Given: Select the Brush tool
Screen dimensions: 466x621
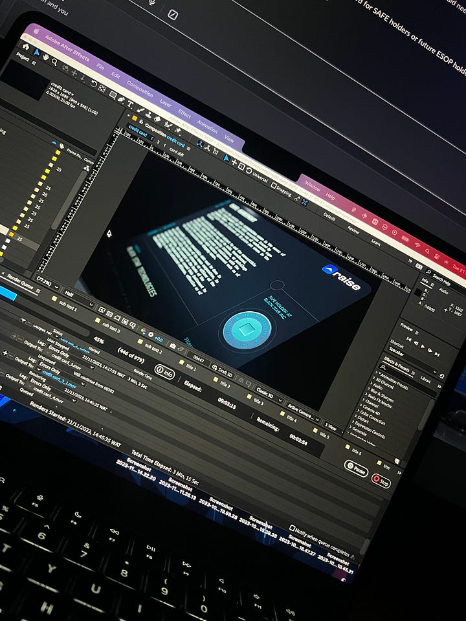Looking at the screenshot, I should click(x=140, y=111).
